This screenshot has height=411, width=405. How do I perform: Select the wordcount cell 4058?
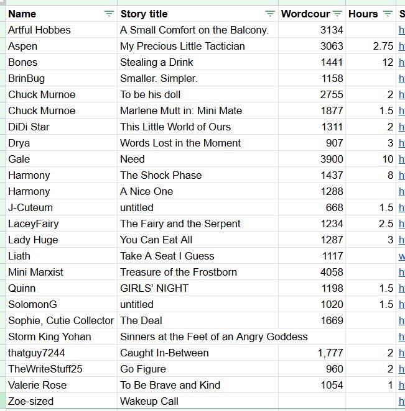(x=312, y=272)
